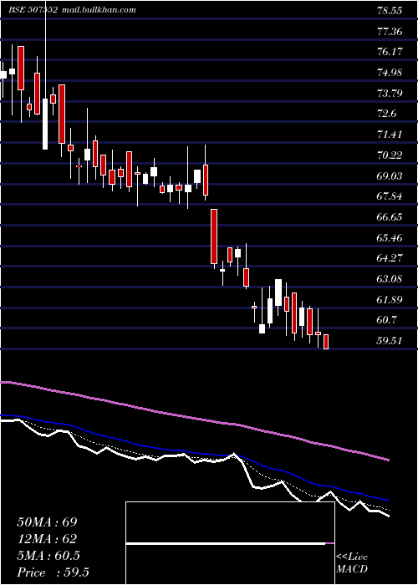
Task: Select the 67.84 price axis label
Action: click(x=390, y=196)
